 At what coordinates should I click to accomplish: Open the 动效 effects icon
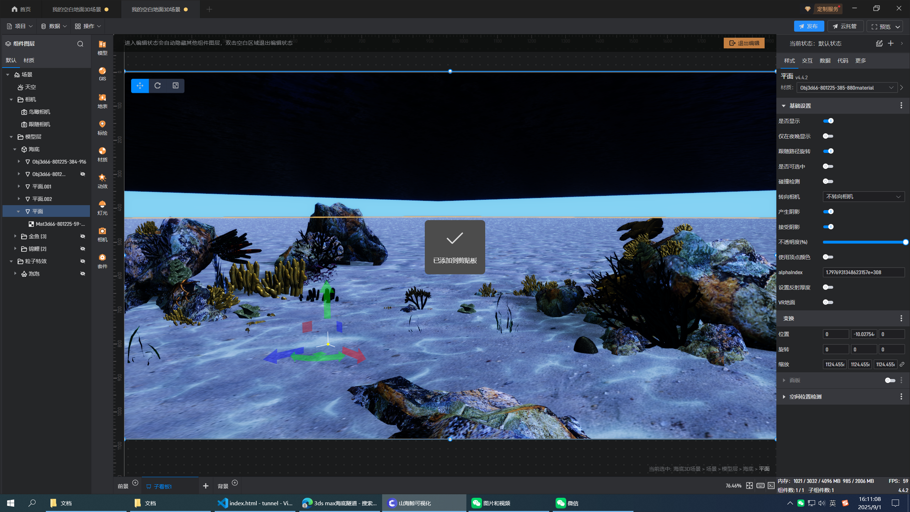click(x=102, y=181)
